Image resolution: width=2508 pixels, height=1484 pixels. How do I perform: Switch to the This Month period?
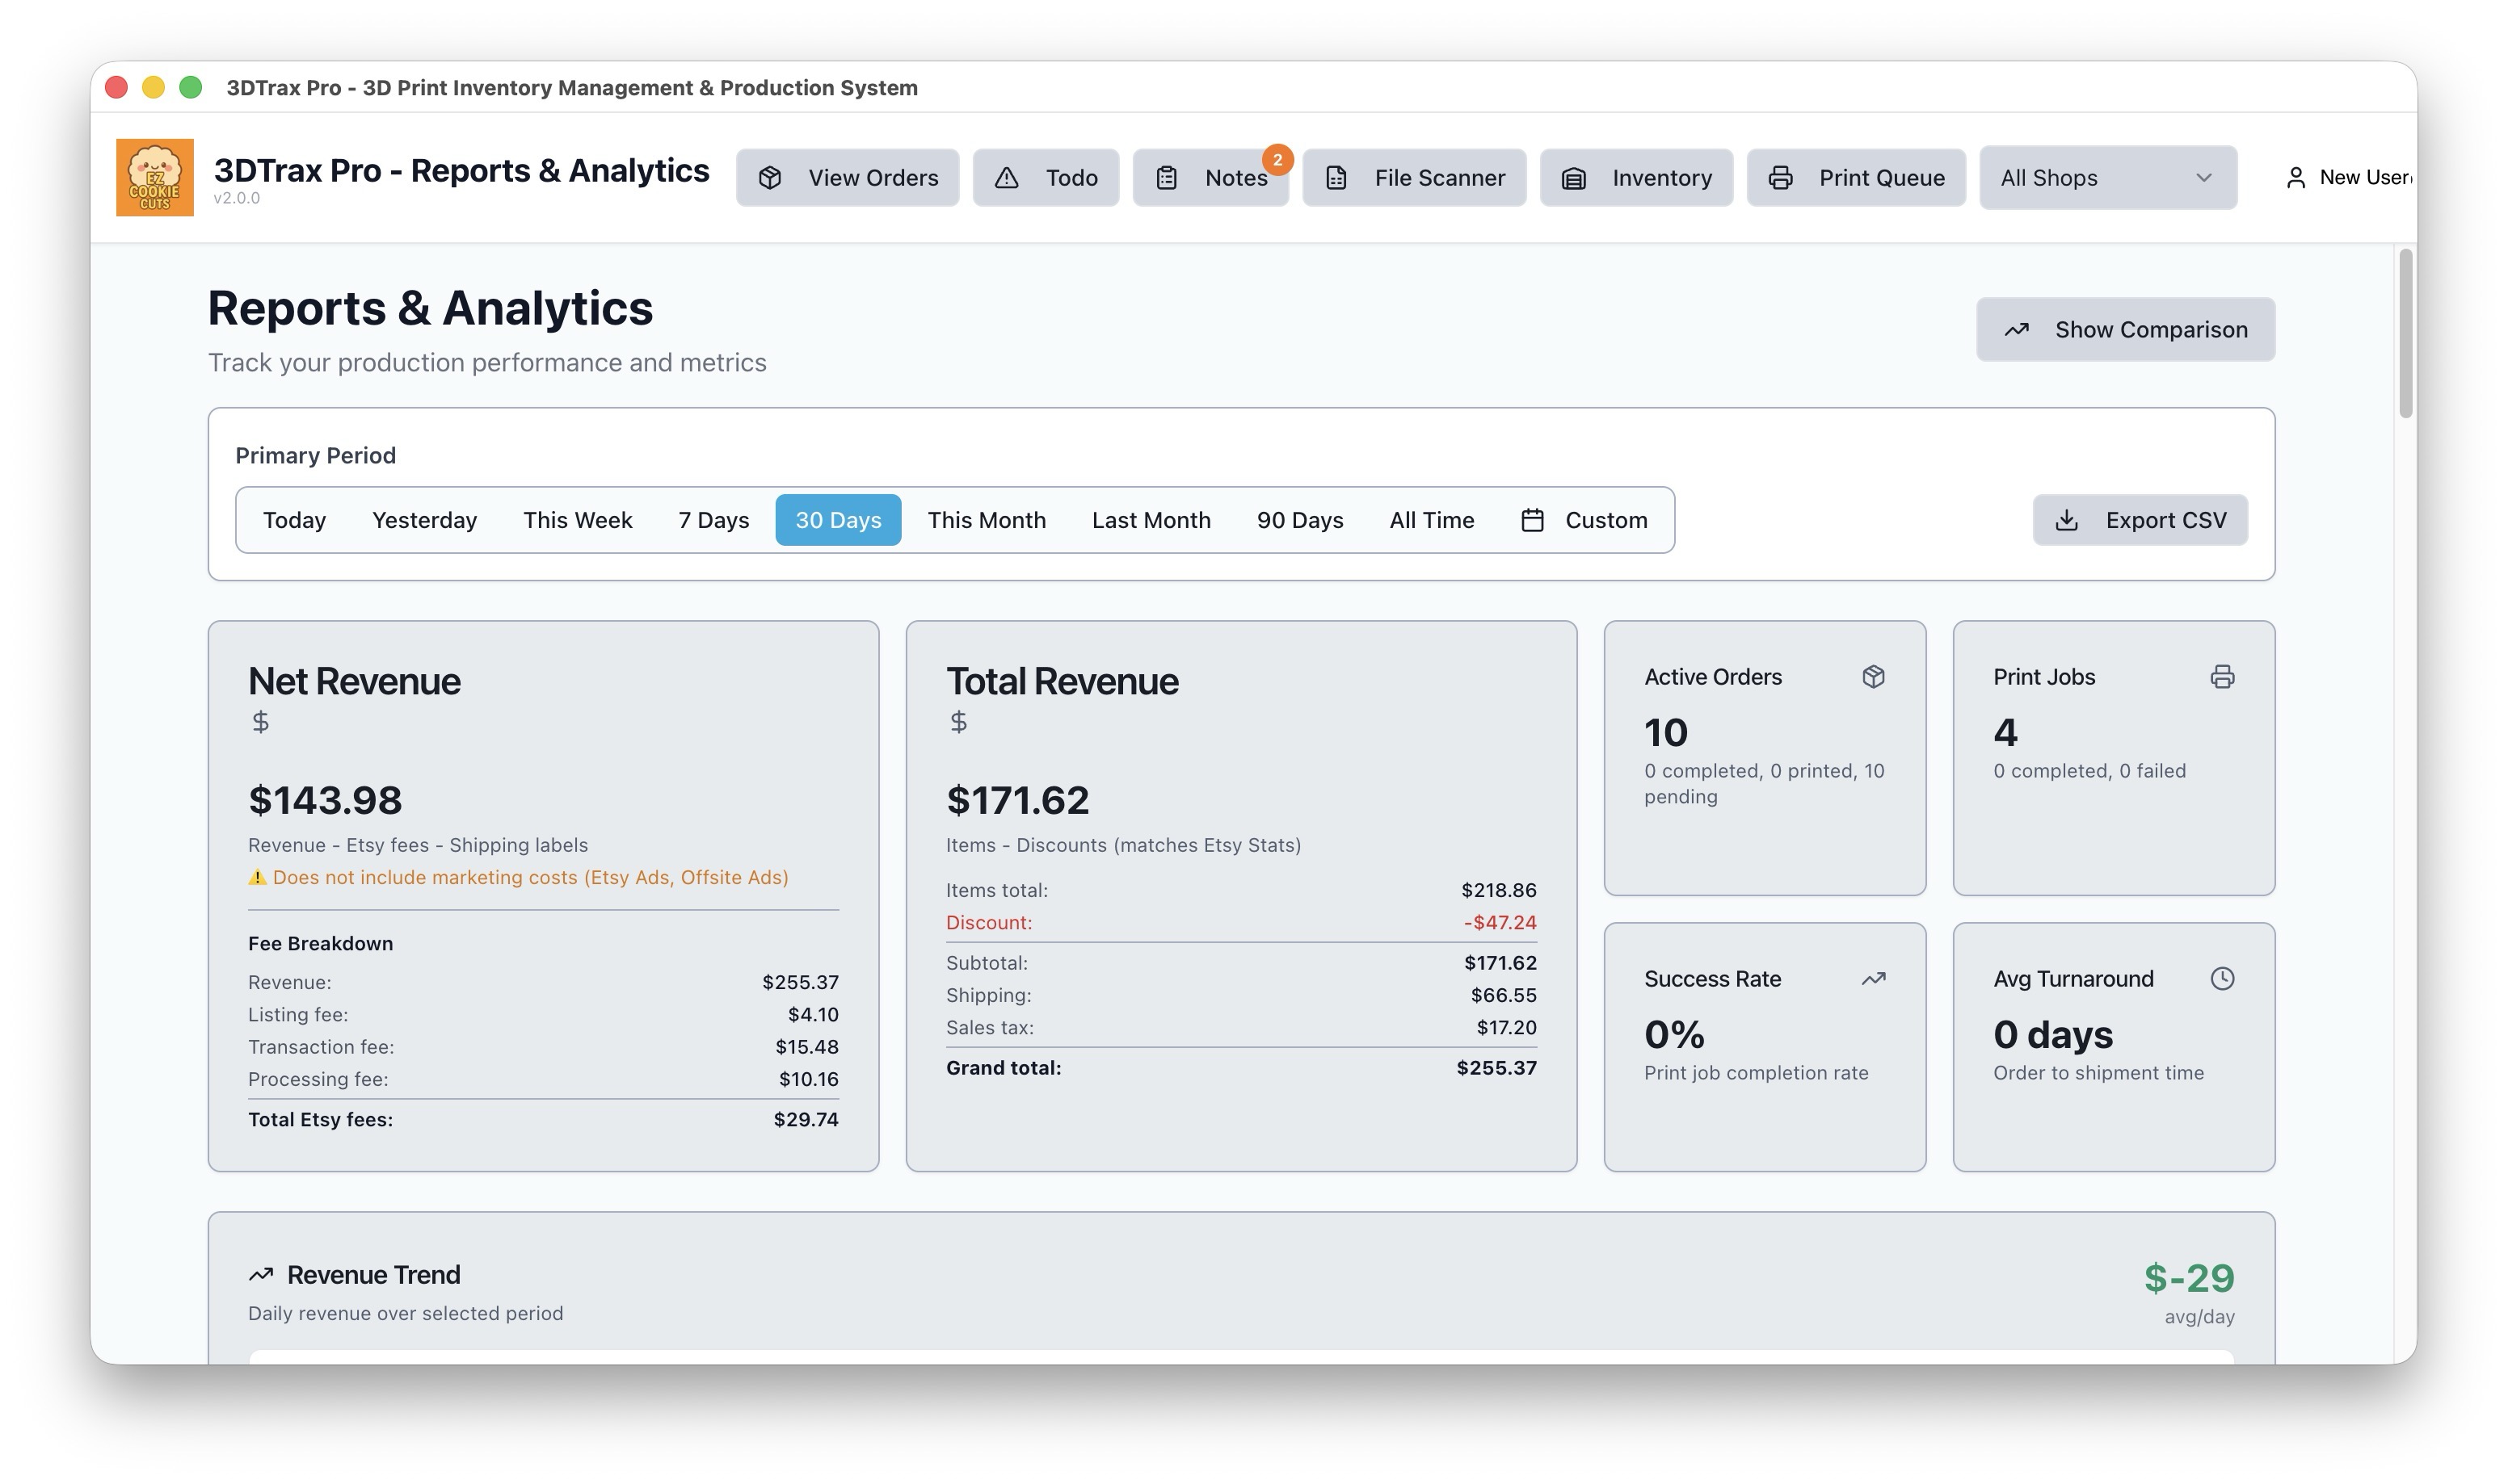(987, 520)
